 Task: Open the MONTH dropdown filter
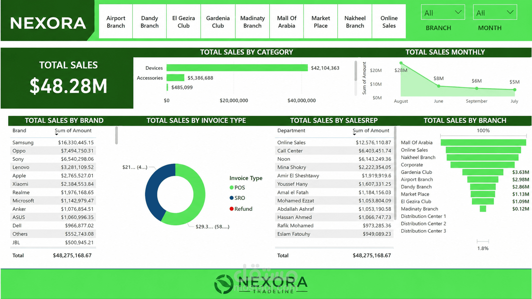pos(495,12)
